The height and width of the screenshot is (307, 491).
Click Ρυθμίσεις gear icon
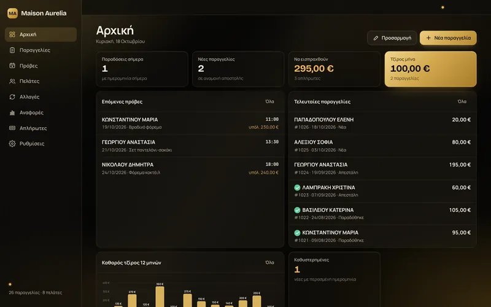pos(12,144)
